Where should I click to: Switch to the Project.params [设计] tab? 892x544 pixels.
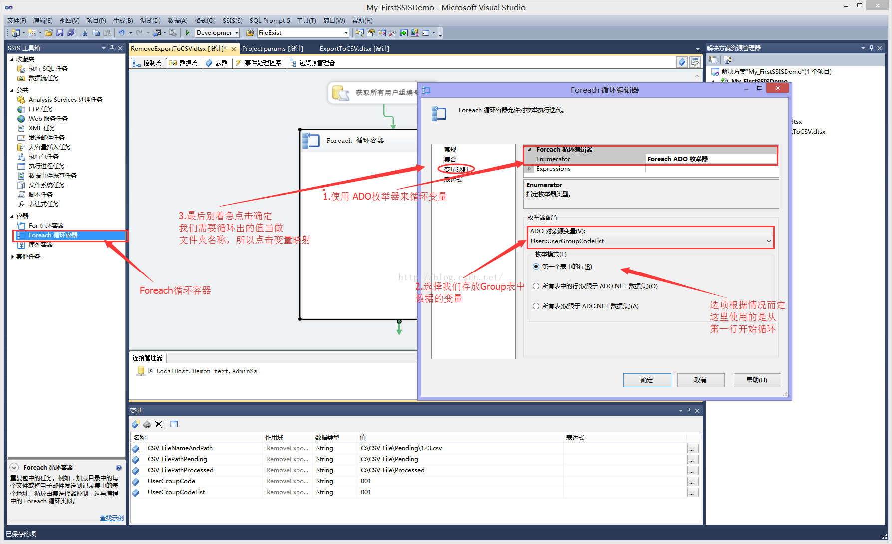pos(273,49)
